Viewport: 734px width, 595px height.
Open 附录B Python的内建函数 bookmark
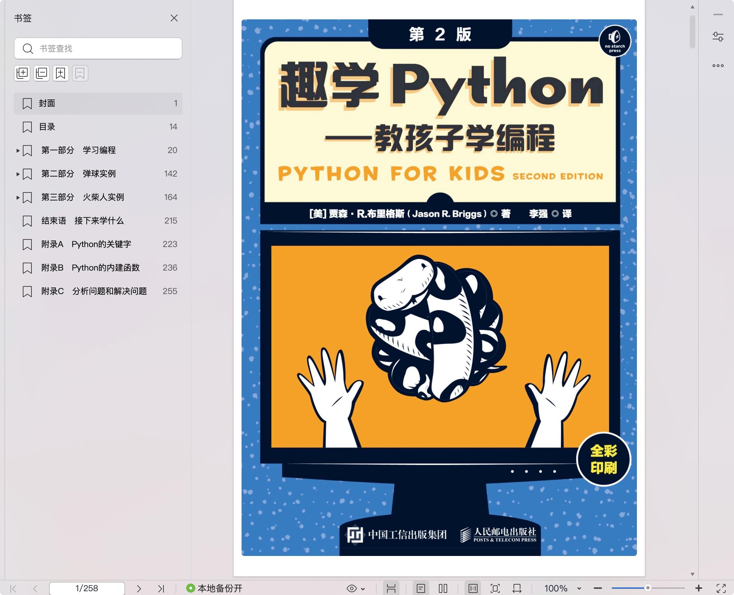click(x=98, y=268)
